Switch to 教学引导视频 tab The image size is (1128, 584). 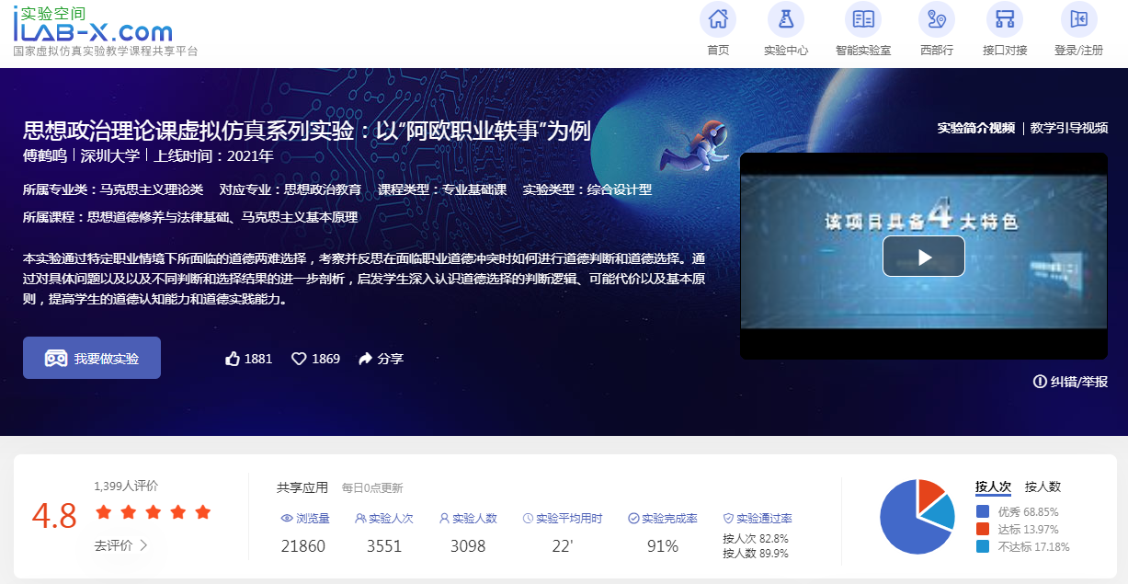[1068, 128]
